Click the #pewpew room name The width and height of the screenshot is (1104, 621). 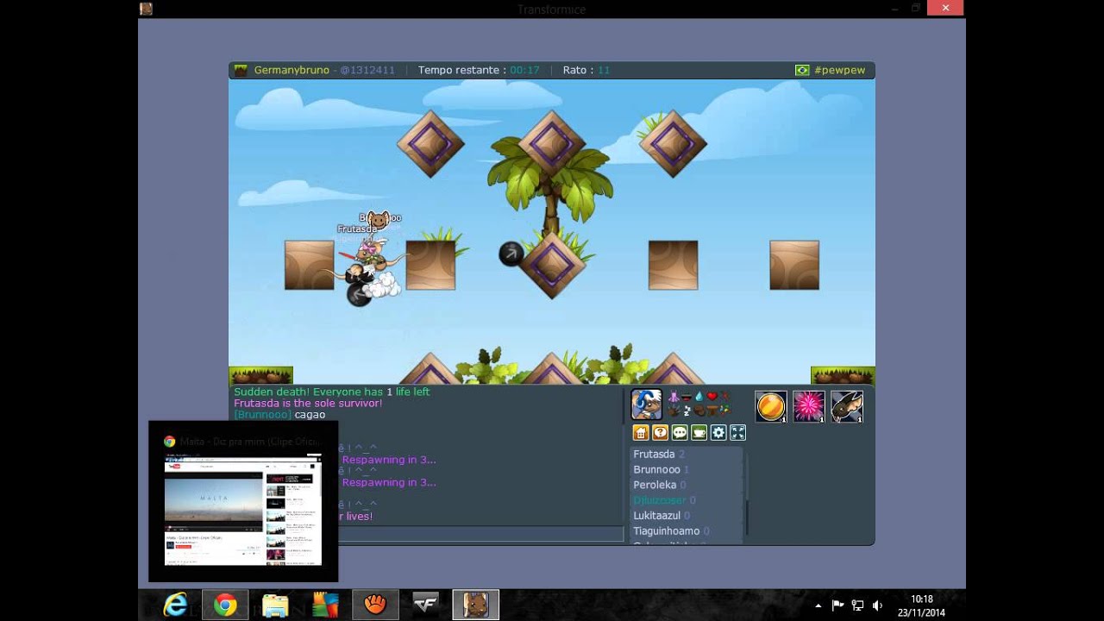click(x=839, y=70)
